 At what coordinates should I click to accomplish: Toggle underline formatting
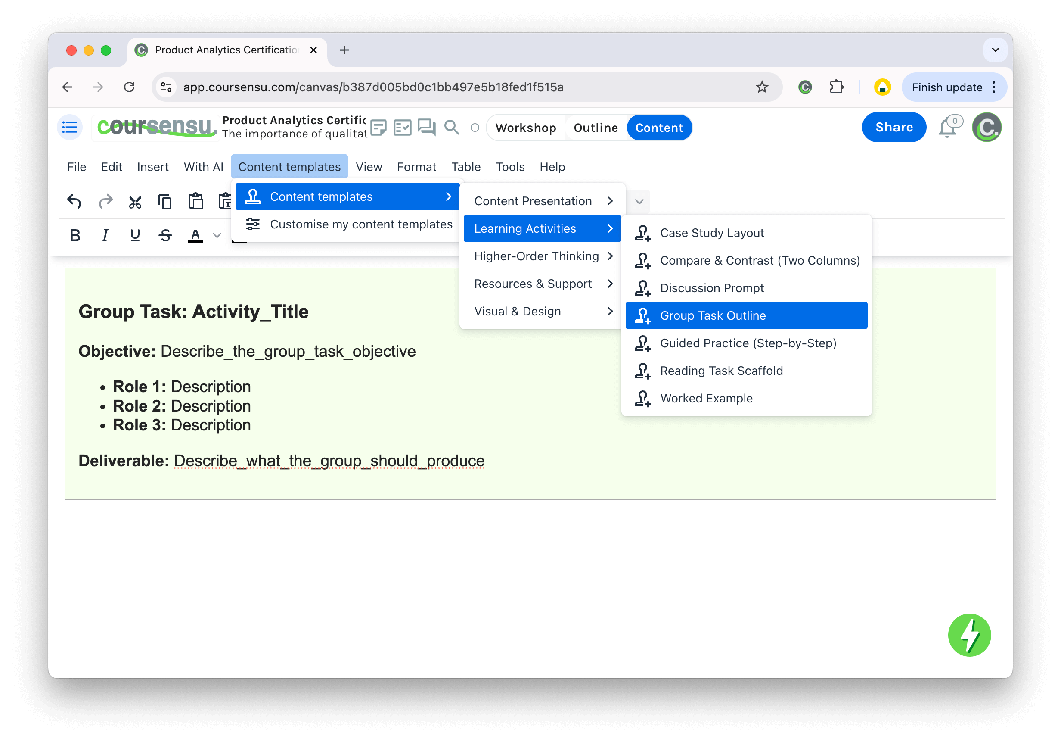tap(135, 235)
